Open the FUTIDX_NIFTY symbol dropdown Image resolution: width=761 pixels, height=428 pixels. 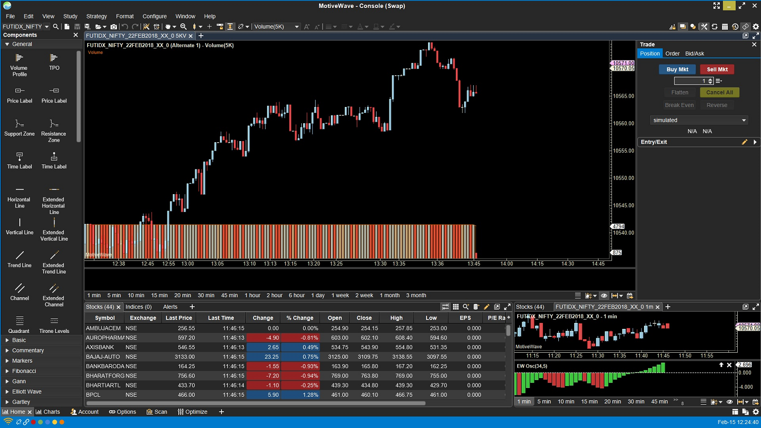pyautogui.click(x=47, y=27)
